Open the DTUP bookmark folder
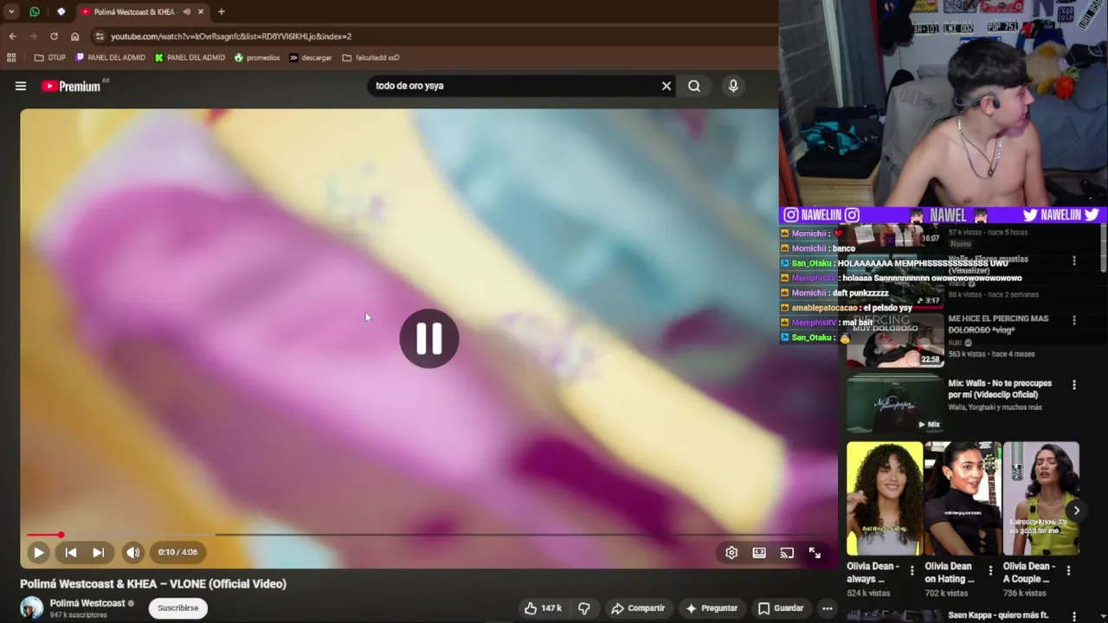Viewport: 1108px width, 623px height. point(50,58)
